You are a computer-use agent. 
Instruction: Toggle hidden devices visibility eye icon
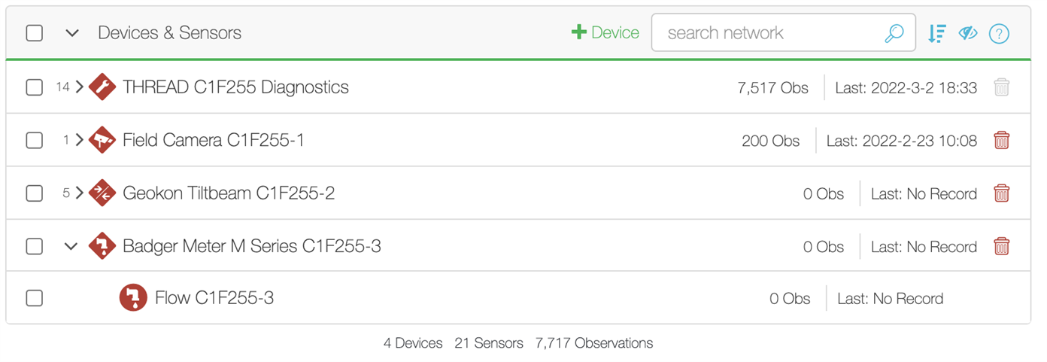968,33
